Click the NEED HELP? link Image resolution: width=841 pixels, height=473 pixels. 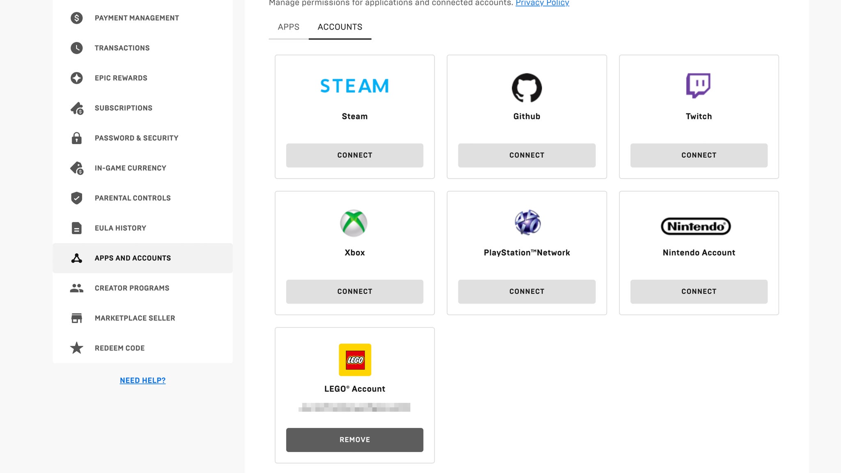[x=142, y=380]
